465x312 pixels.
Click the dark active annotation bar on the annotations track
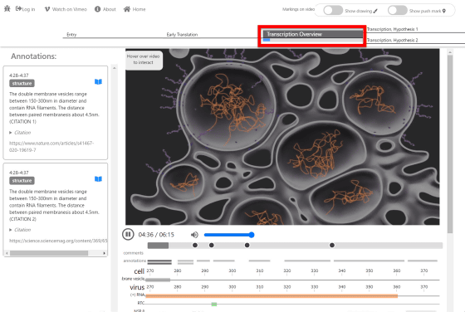[x=159, y=261]
